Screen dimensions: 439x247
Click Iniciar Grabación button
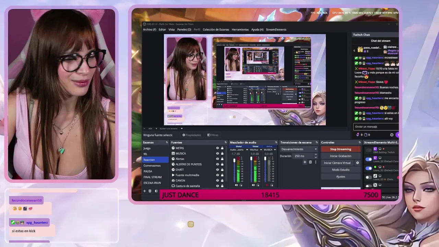[341, 156]
